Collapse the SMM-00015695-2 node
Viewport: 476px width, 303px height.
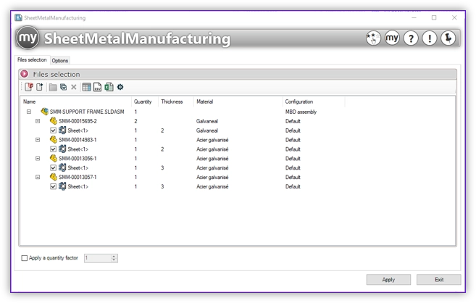click(x=38, y=121)
